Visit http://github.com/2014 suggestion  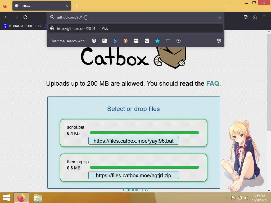pos(135,29)
